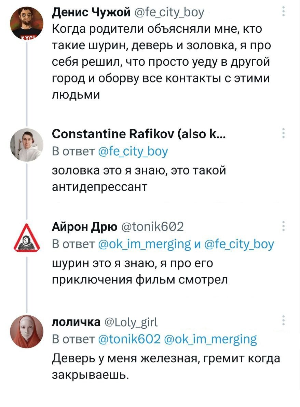300x407 pixels.
Task: Click лоличка's red-hooded avatar
Action: point(27,331)
